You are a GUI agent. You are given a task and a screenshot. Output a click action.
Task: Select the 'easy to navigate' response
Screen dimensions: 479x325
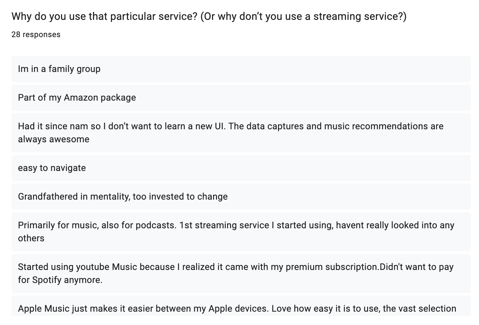pos(241,168)
